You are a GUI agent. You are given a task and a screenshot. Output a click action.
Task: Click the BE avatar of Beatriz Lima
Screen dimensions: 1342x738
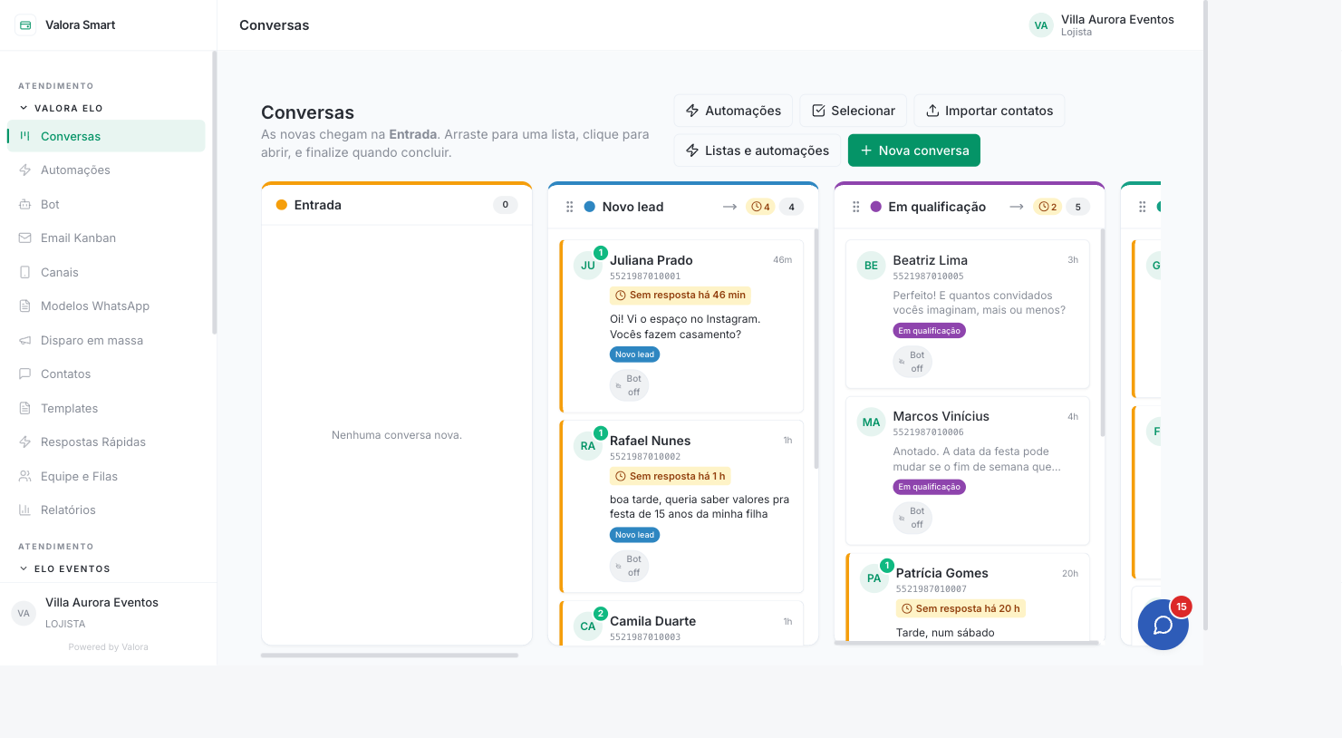tap(871, 266)
